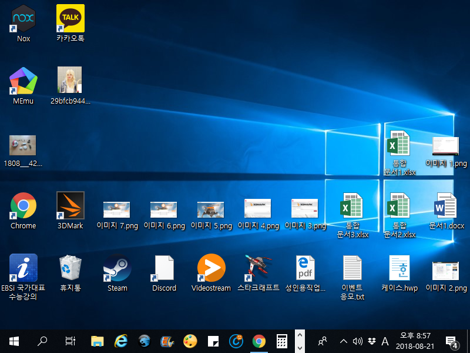Select the 성인용직업 pdf file
The height and width of the screenshot is (353, 470).
[305, 273]
